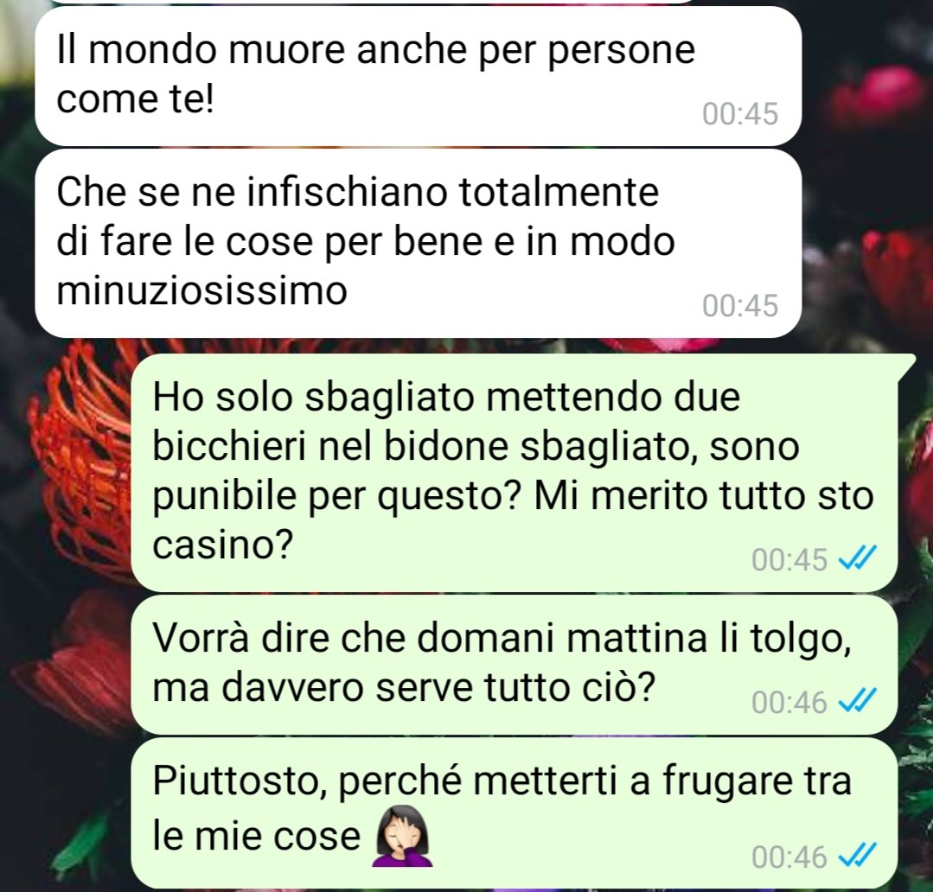Tap blue read ticks on 'casino?' message
Viewport: 933px width, 892px height.
[x=857, y=559]
